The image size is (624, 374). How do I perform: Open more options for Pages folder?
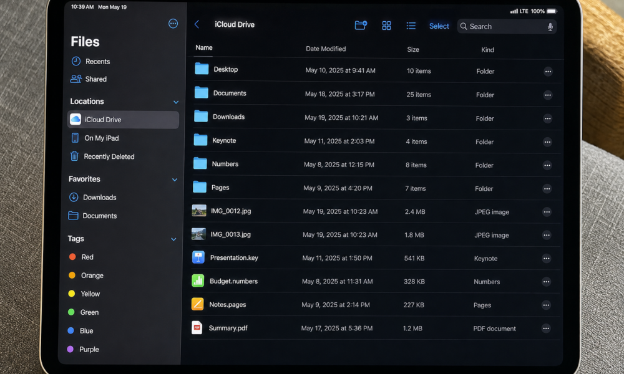coord(547,189)
